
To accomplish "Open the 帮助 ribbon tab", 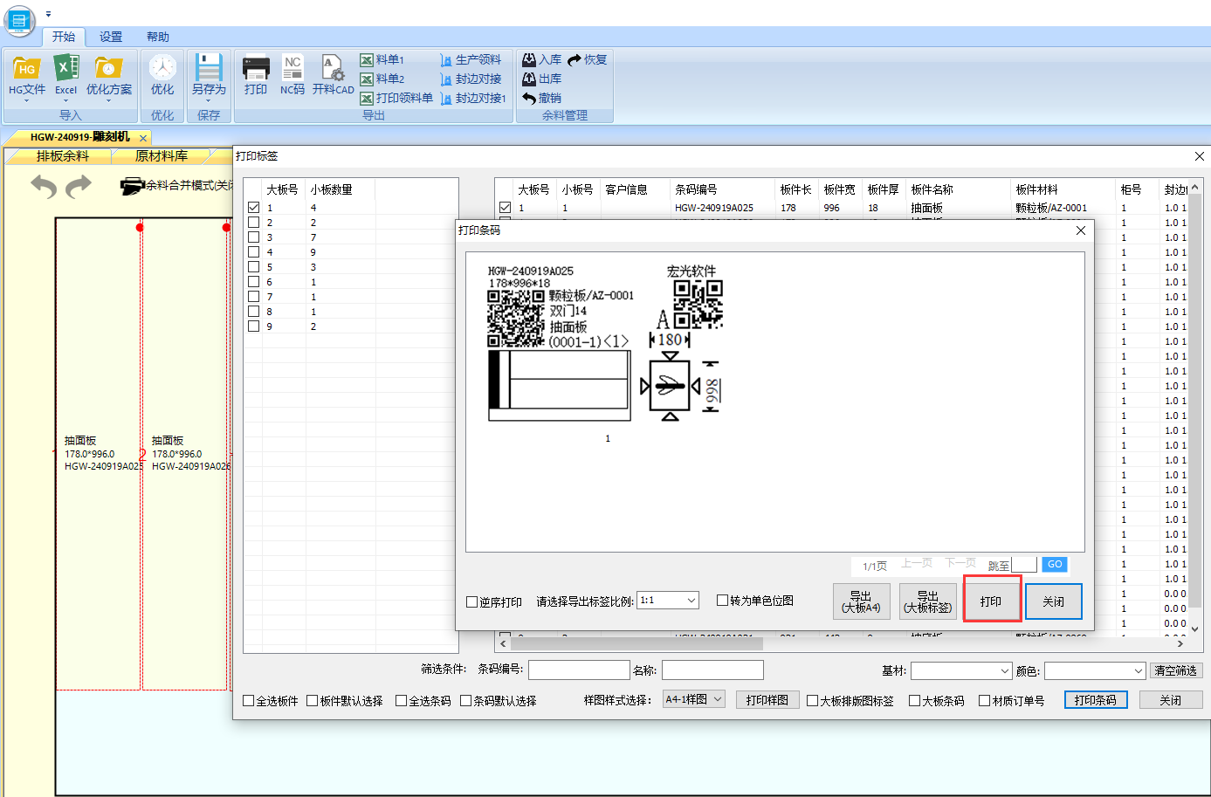I will coord(158,37).
